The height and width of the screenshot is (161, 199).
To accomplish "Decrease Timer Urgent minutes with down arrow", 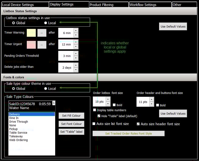I will coord(76,46).
